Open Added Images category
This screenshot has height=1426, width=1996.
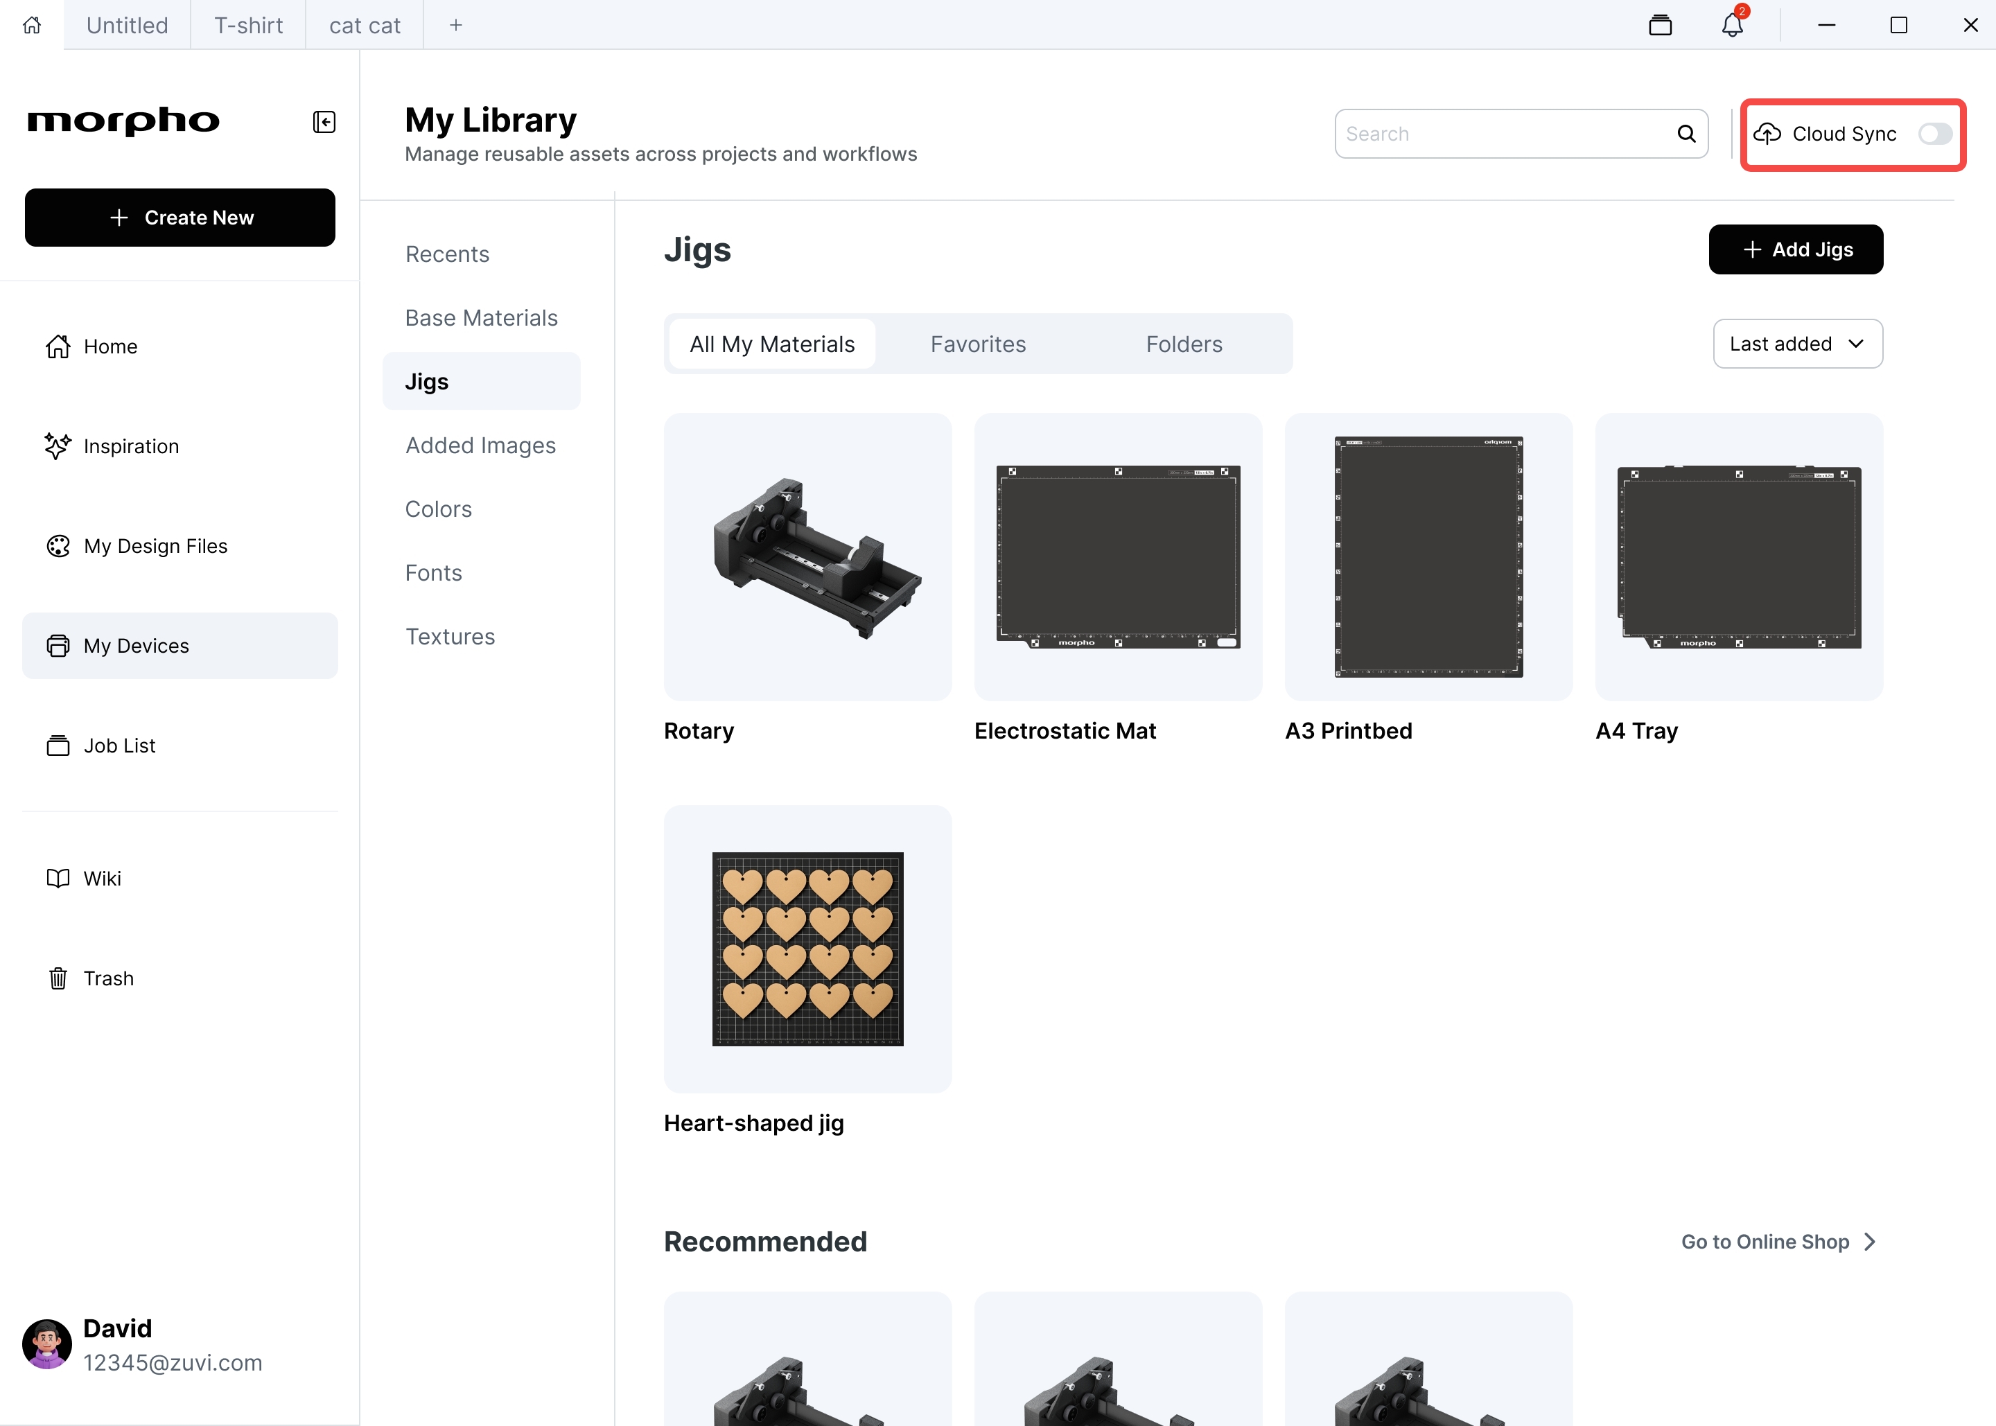pyautogui.click(x=481, y=445)
